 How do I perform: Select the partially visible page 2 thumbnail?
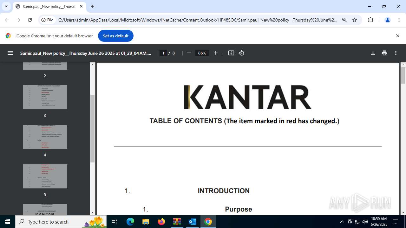point(45,66)
